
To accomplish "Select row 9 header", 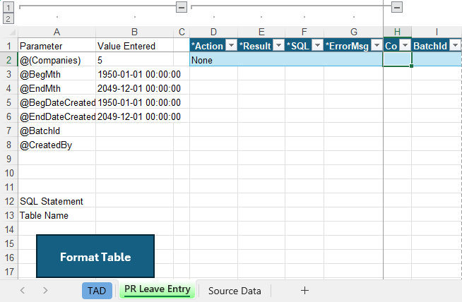I will pos(9,159).
